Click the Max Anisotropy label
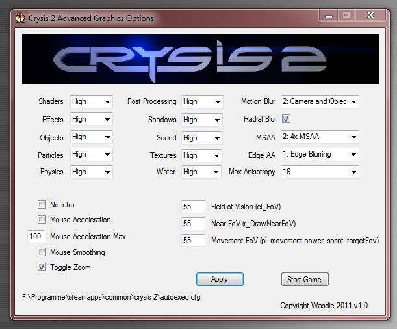Viewport: 397px width, 329px height. click(x=252, y=172)
